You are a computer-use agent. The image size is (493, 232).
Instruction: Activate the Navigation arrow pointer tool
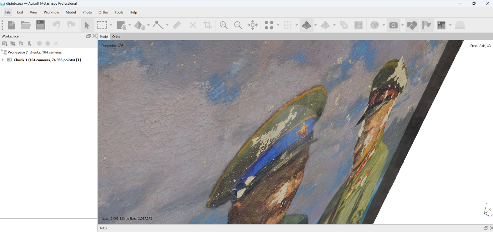click(87, 25)
